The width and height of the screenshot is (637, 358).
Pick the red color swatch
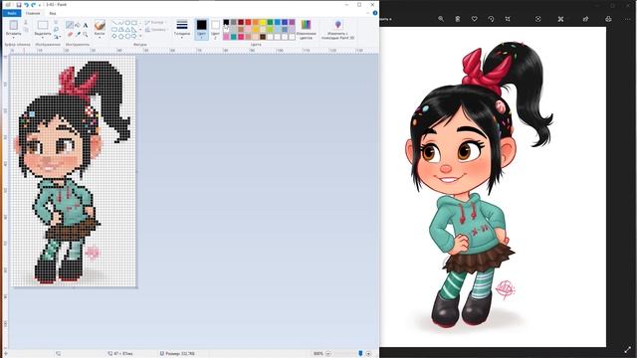click(248, 22)
